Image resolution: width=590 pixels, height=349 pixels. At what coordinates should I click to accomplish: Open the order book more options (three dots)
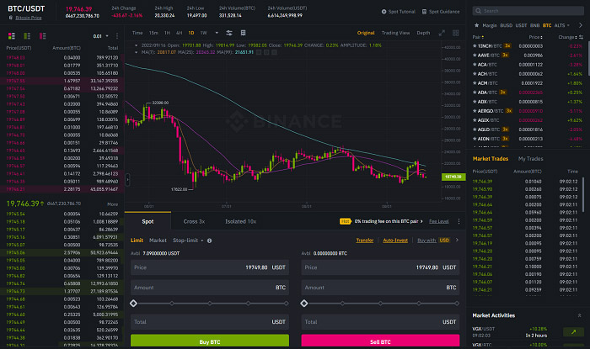117,36
